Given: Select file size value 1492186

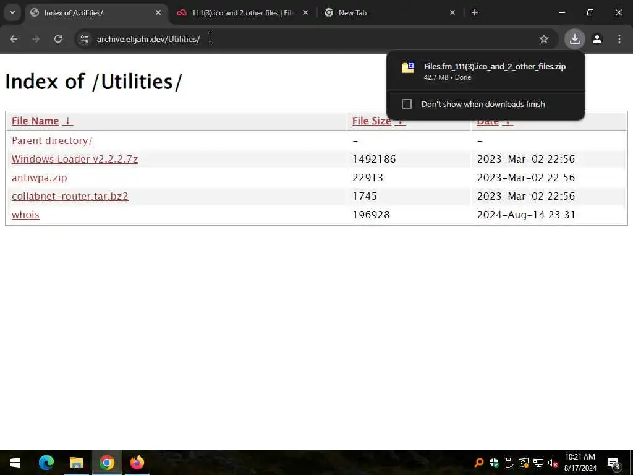Looking at the screenshot, I should [374, 159].
